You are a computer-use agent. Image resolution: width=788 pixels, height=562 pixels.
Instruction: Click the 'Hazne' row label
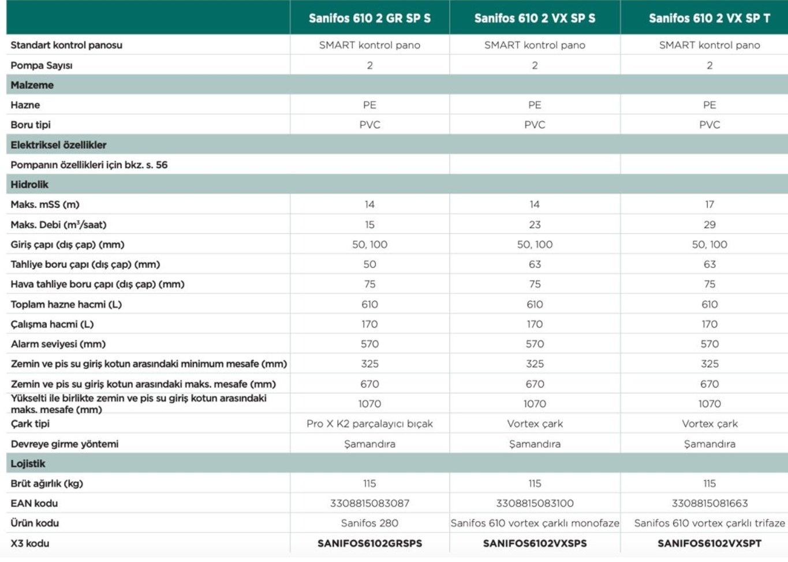point(25,105)
